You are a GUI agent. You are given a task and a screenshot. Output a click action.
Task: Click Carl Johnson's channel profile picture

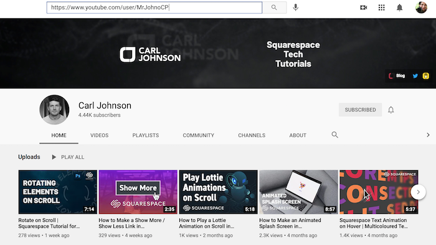pos(54,110)
